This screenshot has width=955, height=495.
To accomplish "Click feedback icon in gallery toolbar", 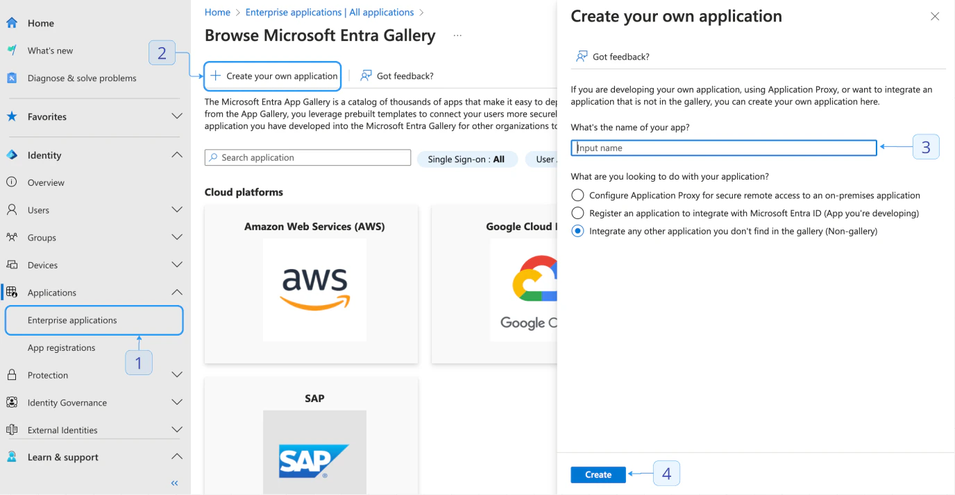I will click(366, 76).
